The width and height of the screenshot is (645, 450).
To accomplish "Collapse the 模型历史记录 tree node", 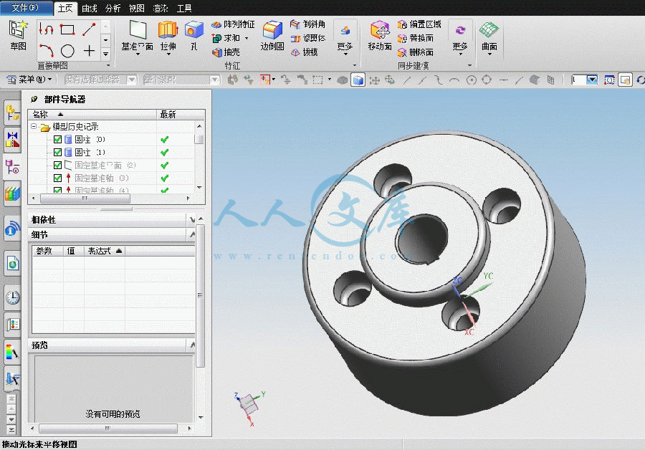I will pos(34,127).
